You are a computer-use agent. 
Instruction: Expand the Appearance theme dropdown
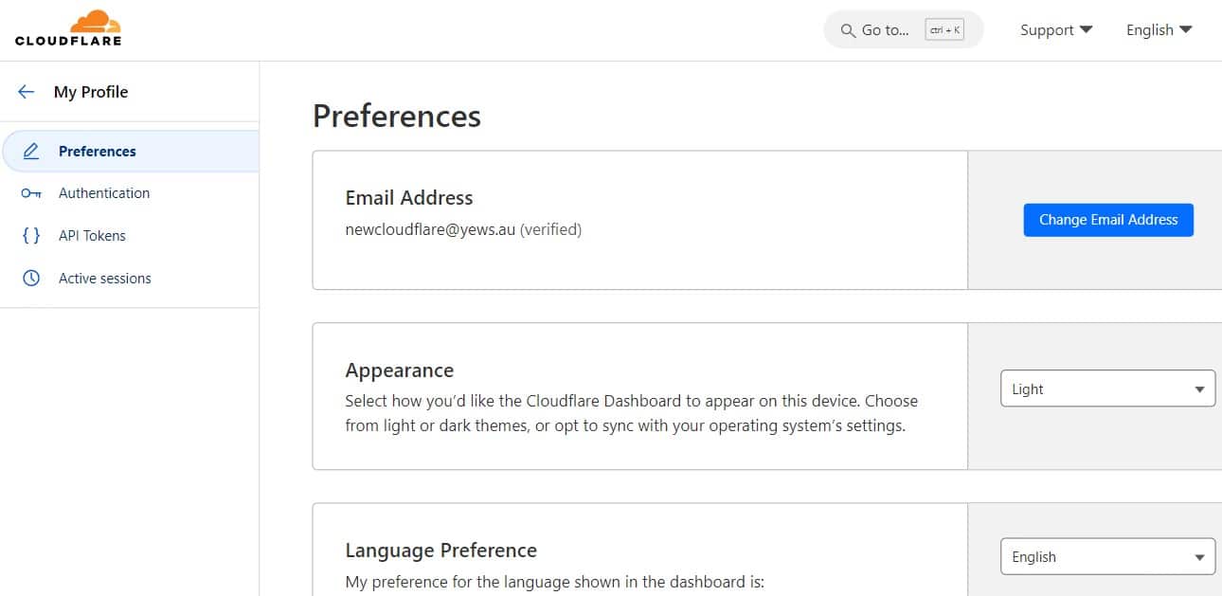pos(1107,388)
